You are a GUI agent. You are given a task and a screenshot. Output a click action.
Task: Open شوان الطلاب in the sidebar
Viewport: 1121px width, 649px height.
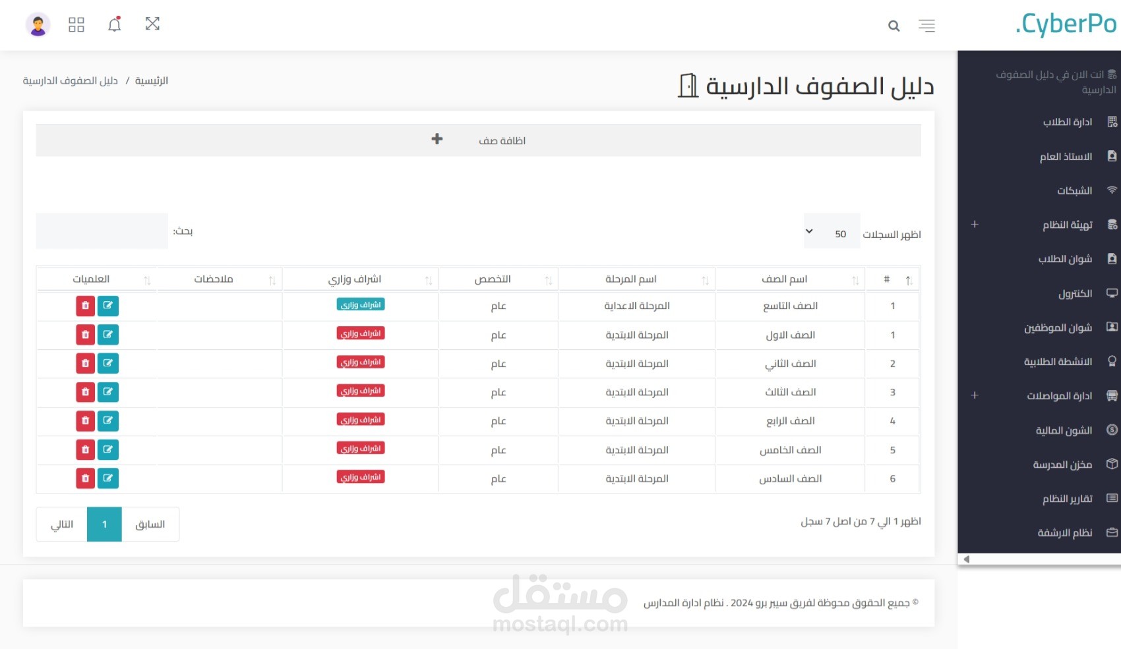1065,259
